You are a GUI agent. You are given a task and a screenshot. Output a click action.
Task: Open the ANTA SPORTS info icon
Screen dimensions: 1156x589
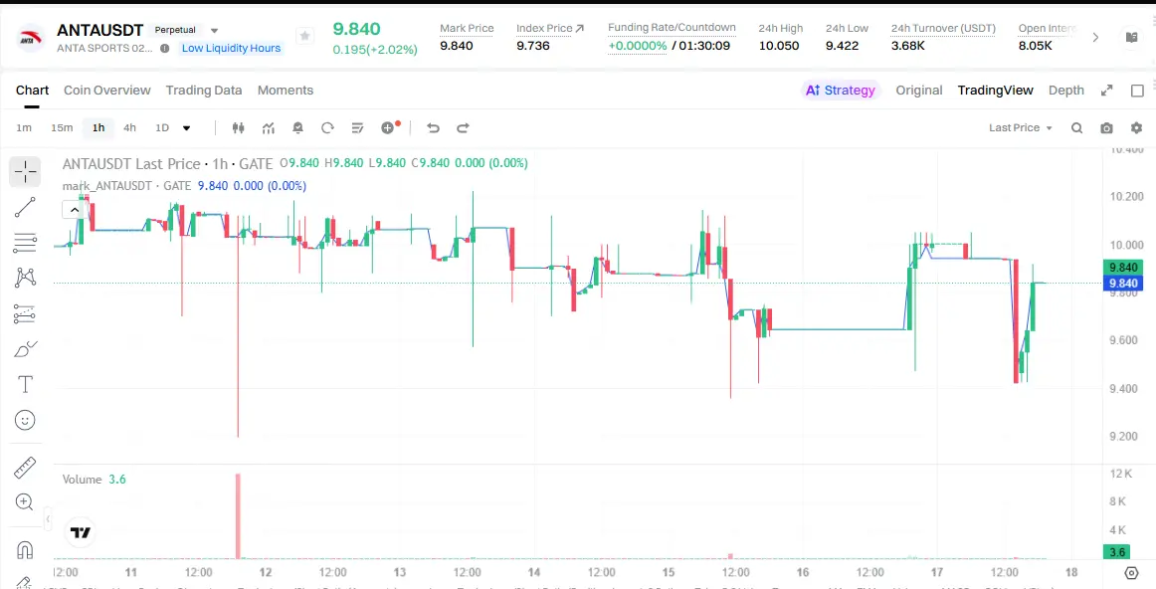coord(164,48)
